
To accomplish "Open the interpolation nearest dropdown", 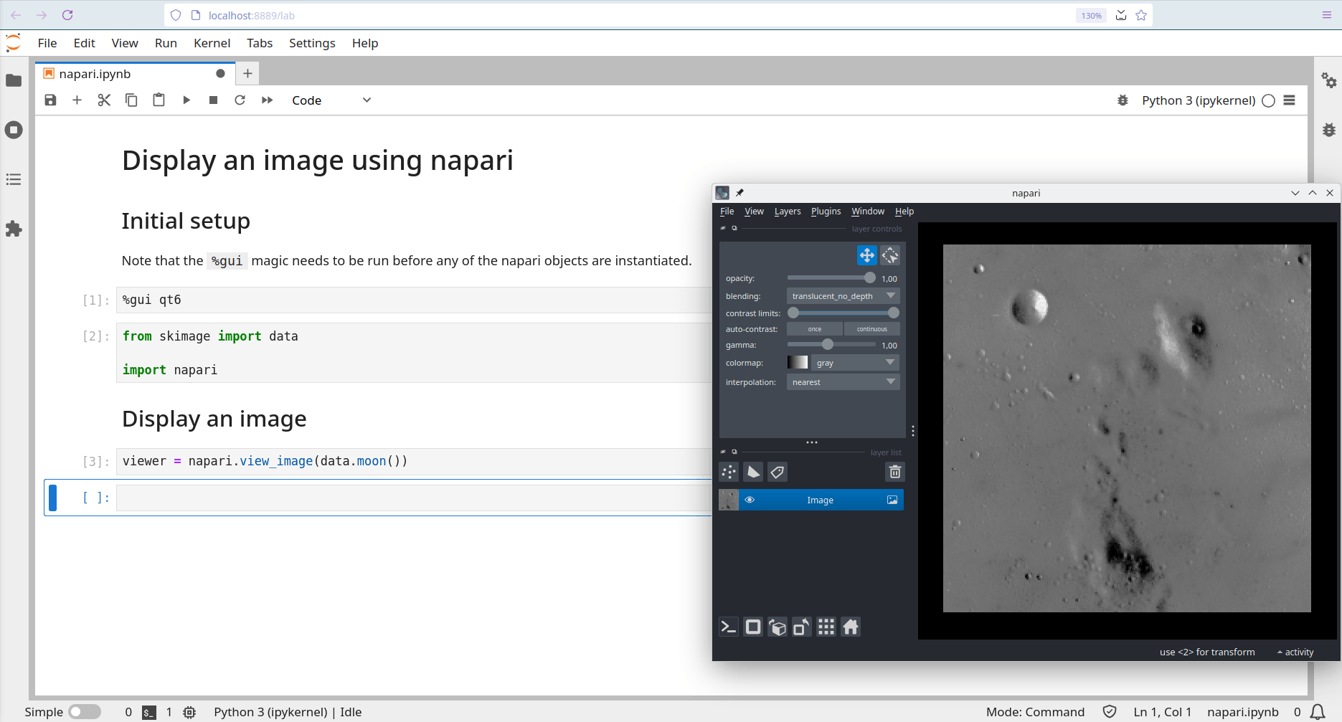I will [843, 382].
